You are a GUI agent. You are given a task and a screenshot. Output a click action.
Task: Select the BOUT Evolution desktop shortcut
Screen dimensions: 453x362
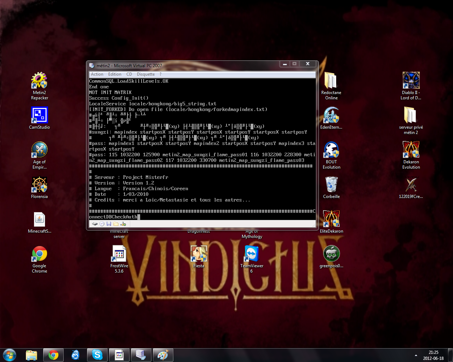click(332, 155)
